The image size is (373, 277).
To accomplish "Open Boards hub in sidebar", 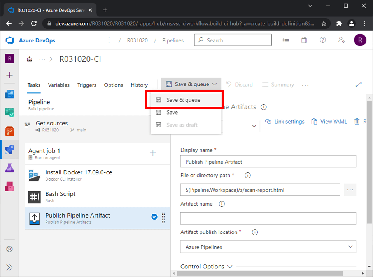I will coord(9,112).
